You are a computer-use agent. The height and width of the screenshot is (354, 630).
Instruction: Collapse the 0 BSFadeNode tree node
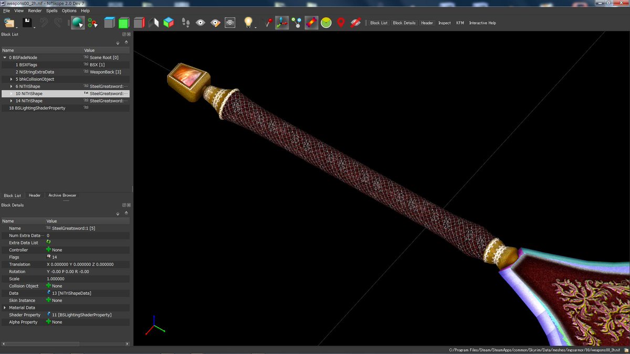point(5,58)
